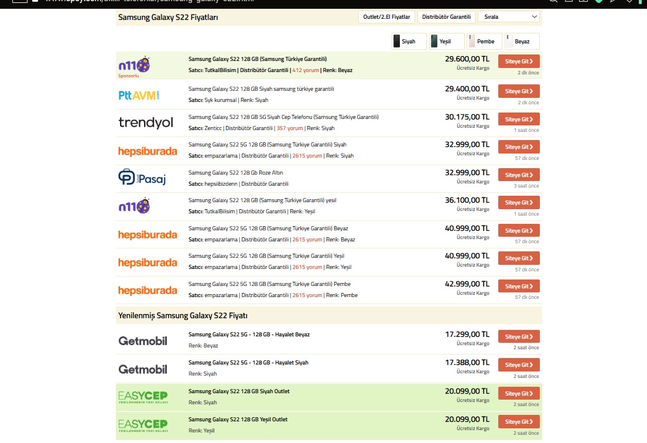
Task: Go to site for hepsiburada Beyaz 40.999,00 TL
Action: [519, 230]
